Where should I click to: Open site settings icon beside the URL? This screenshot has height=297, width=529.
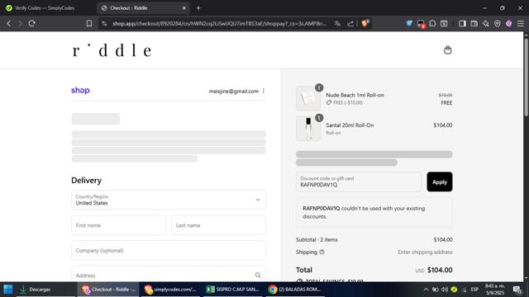(104, 24)
